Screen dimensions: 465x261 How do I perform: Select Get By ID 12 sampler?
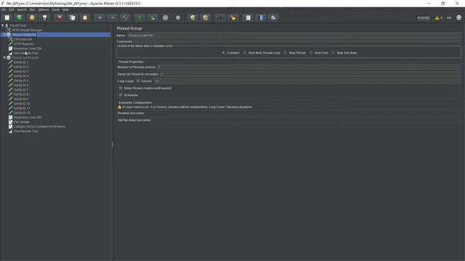22,113
